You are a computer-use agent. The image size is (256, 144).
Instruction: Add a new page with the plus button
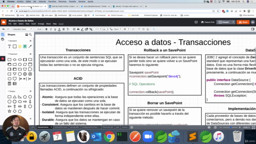(132, 127)
